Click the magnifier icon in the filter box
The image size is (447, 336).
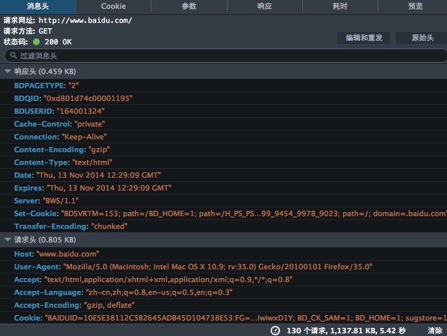(x=12, y=56)
